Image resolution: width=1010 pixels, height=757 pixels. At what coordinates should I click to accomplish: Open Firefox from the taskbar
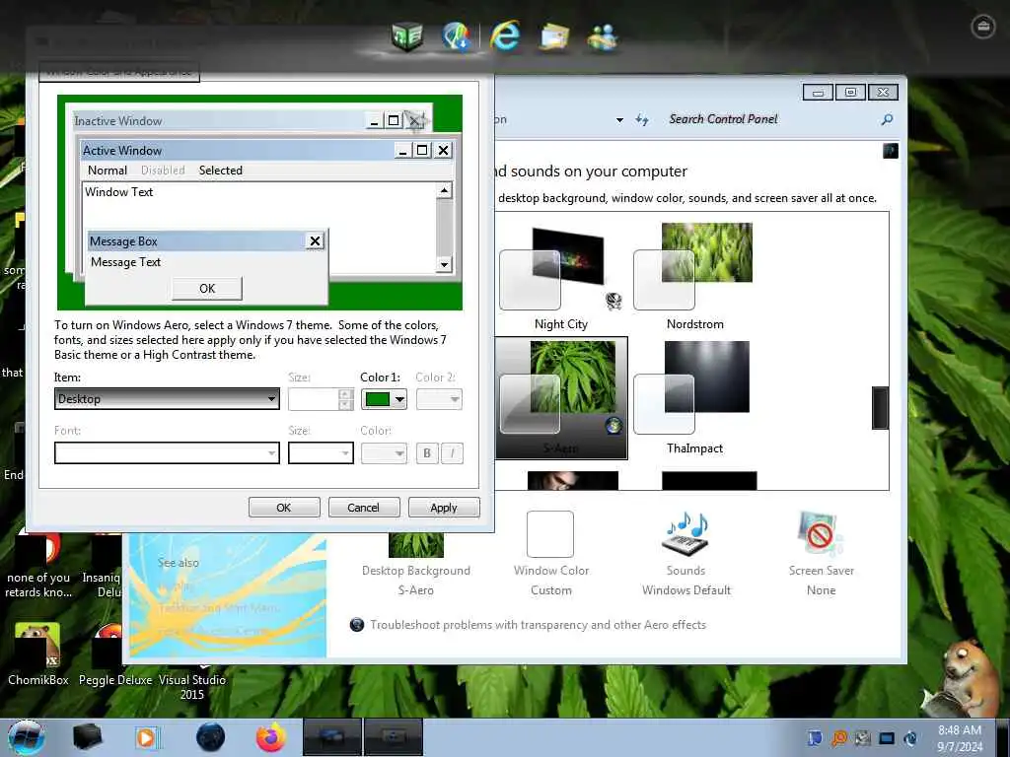pos(271,737)
